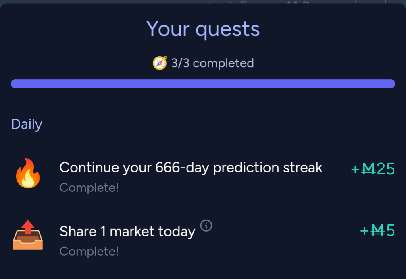Open the info tooltip for Share 1 market

click(x=206, y=226)
